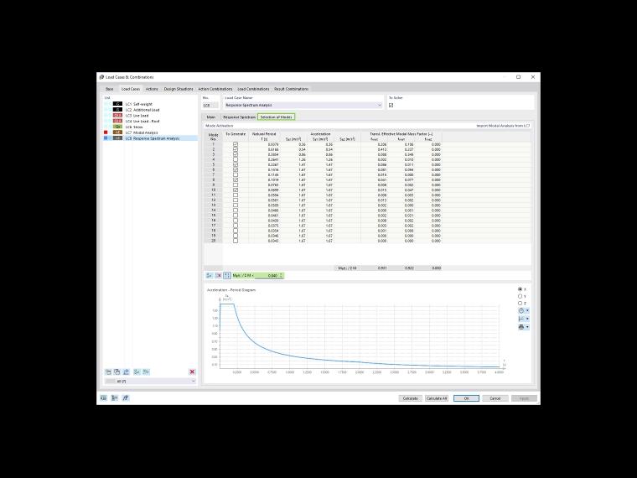Click the second settings icon at dialog bottom-left
Screen dimensions: 637x478
(115, 398)
